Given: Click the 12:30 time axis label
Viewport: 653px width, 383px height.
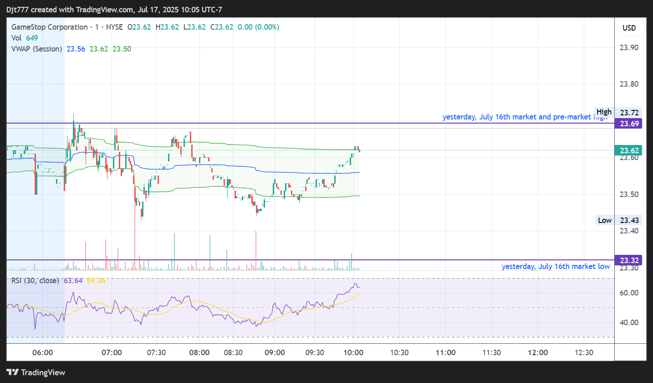Looking at the screenshot, I should click(584, 352).
